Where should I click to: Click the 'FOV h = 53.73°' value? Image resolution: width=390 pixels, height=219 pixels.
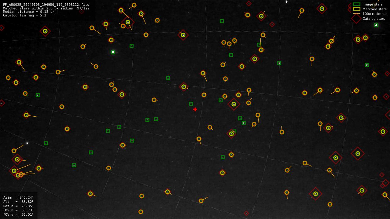(x=18, y=210)
